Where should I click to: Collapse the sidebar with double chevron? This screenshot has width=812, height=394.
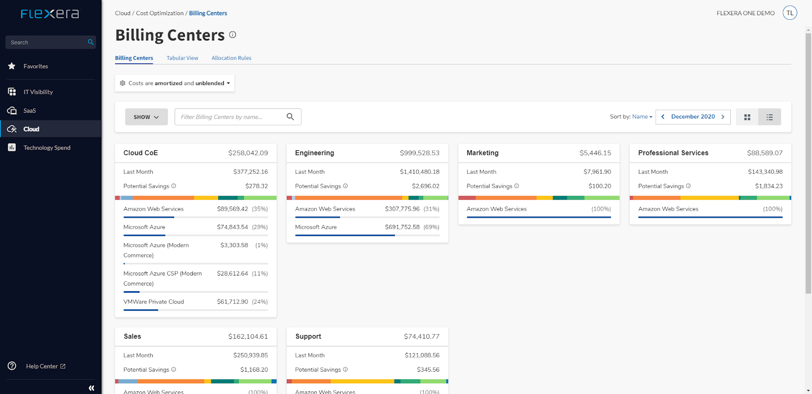[x=91, y=388]
